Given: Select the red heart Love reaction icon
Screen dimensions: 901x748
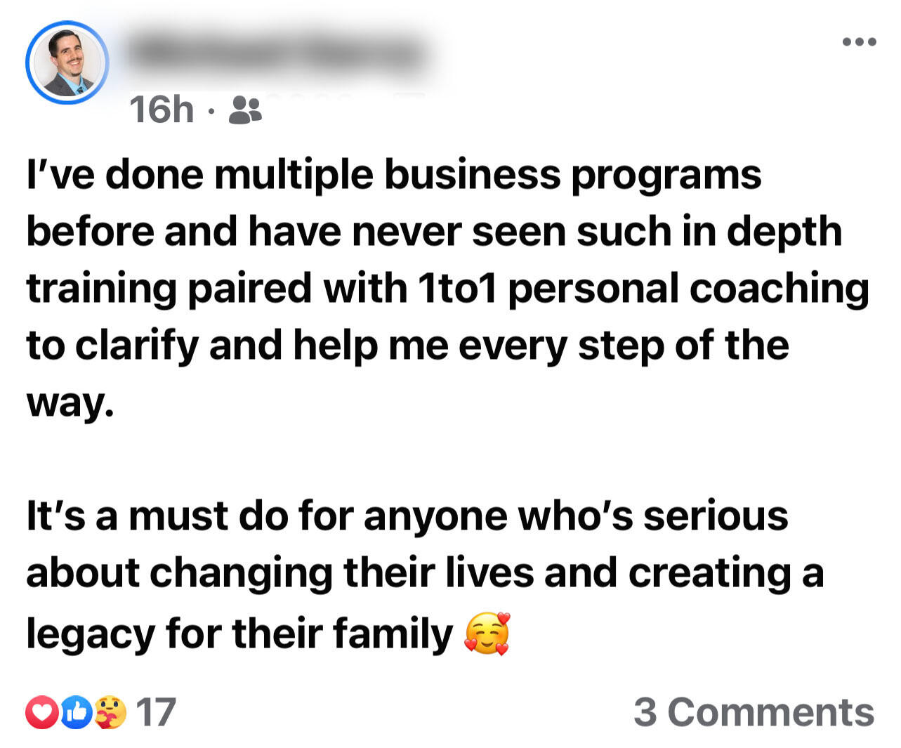Looking at the screenshot, I should 43,713.
